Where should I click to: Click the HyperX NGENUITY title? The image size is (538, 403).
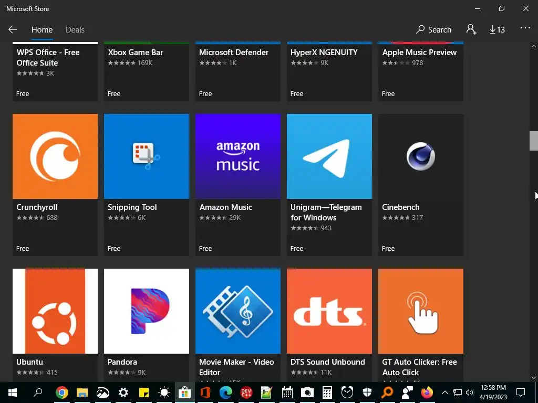(324, 52)
